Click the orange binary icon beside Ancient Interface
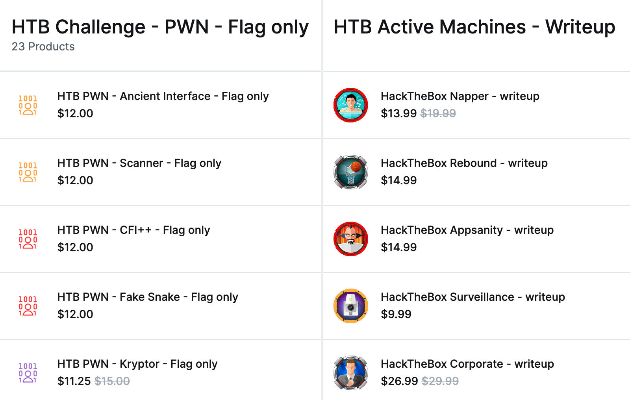Screen dimensions: 630x400 tap(28, 105)
